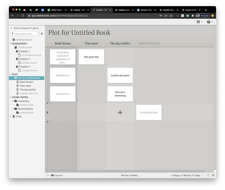Click the 0 Pages | 0 Words | 0 Today counter

coord(186,175)
